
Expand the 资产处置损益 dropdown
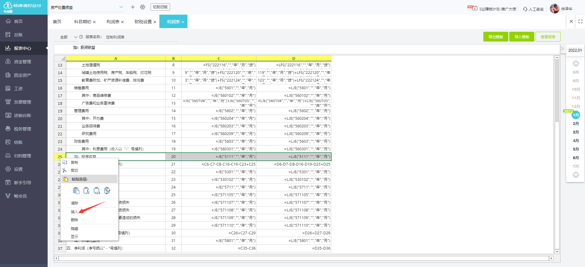[x=121, y=7]
